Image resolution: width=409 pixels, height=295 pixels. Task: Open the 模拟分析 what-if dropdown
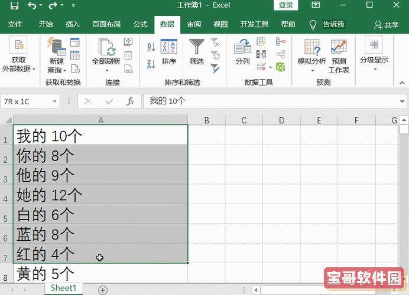(x=311, y=55)
